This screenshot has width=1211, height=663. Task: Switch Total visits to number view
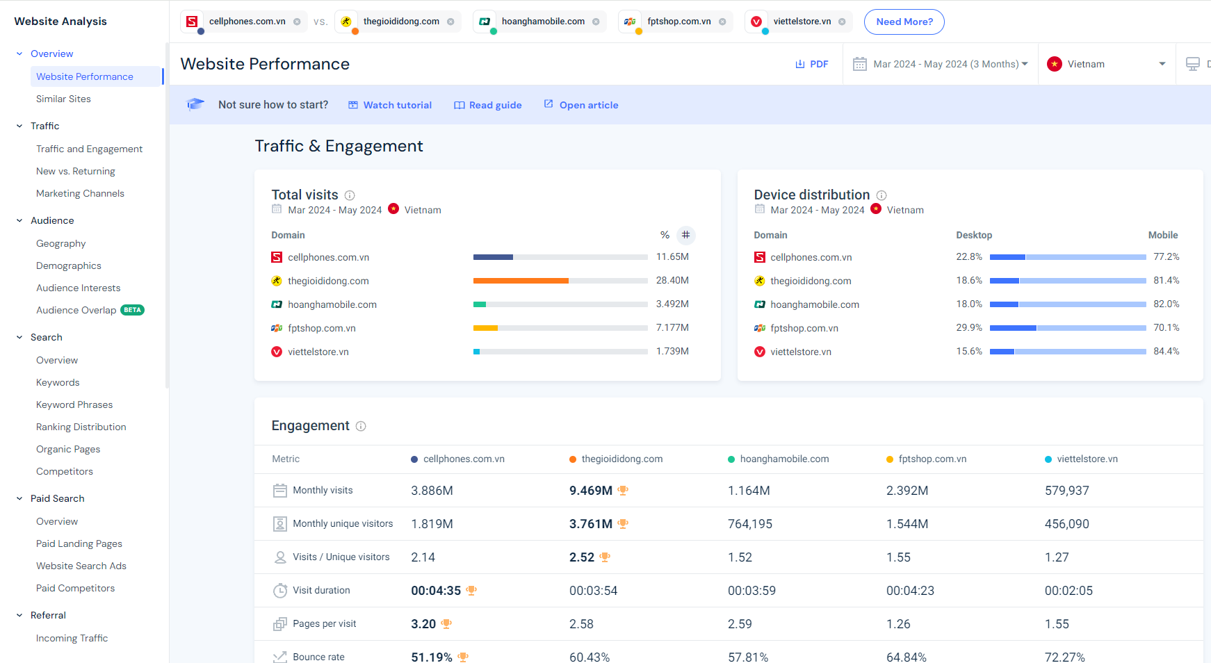click(x=686, y=235)
